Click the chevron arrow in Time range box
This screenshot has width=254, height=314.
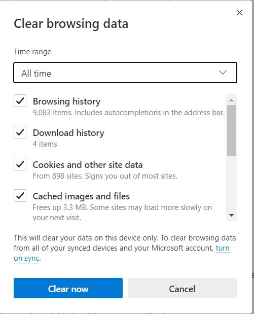pos(223,73)
